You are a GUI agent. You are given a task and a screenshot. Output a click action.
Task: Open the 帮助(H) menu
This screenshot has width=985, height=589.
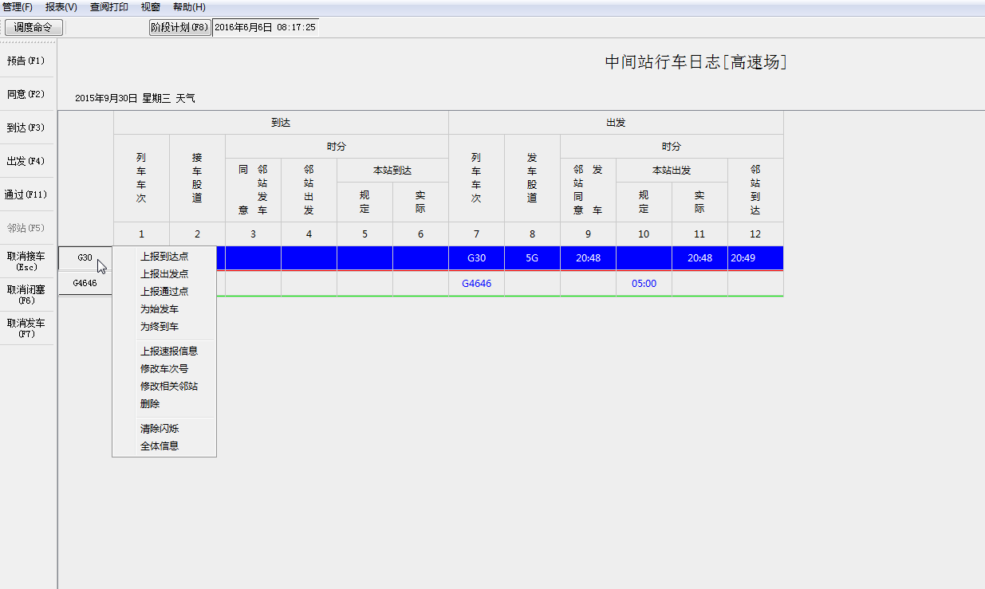coord(189,6)
